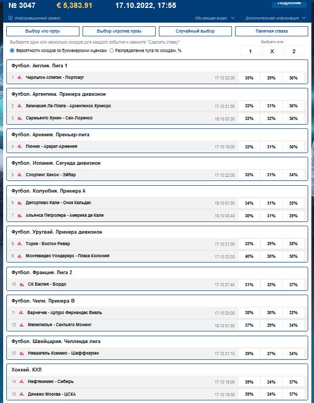Choose the Выбор «по пулу» option

coord(43,32)
